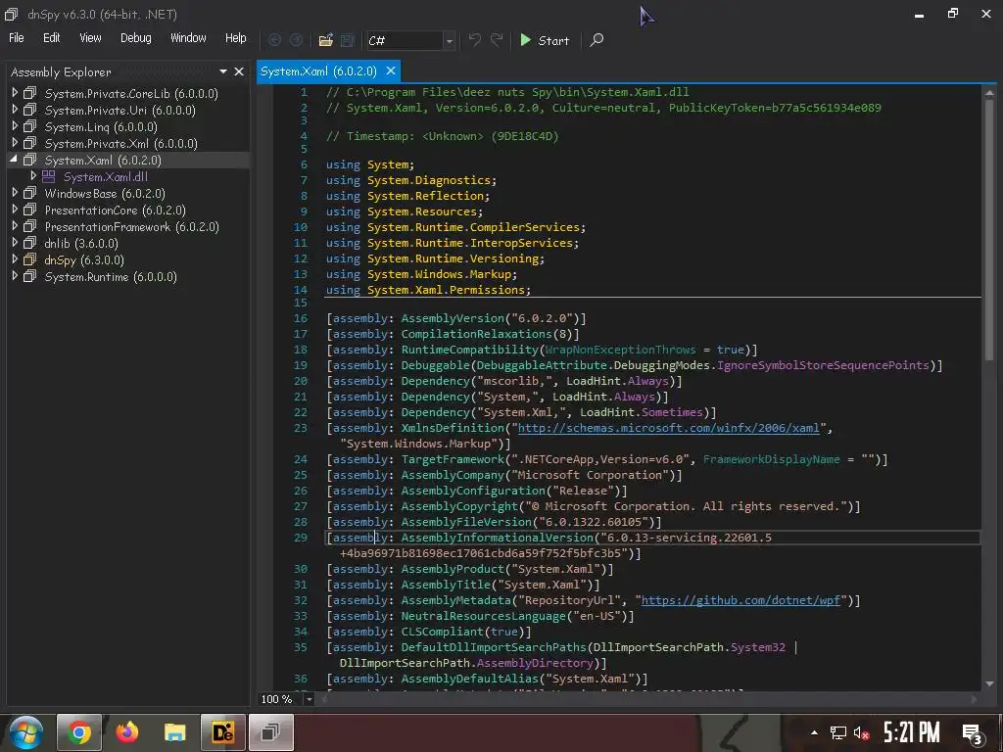Open the View menu
Viewport: 1003px width, 752px height.
[90, 38]
